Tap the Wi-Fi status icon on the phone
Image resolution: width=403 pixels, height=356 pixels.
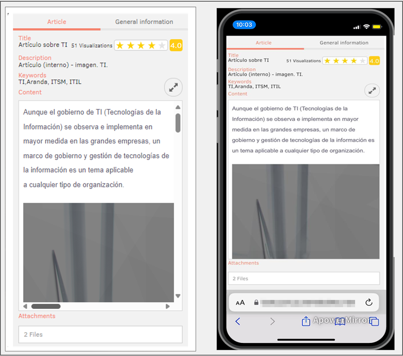click(x=367, y=26)
